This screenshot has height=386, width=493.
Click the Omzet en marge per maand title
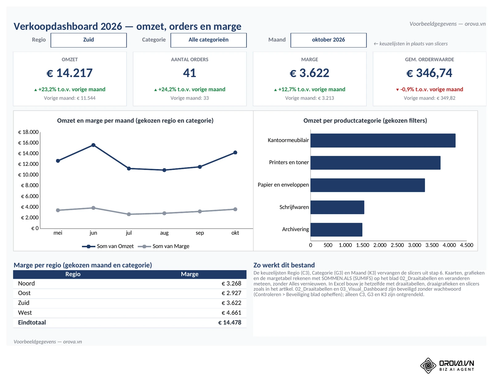(135, 121)
